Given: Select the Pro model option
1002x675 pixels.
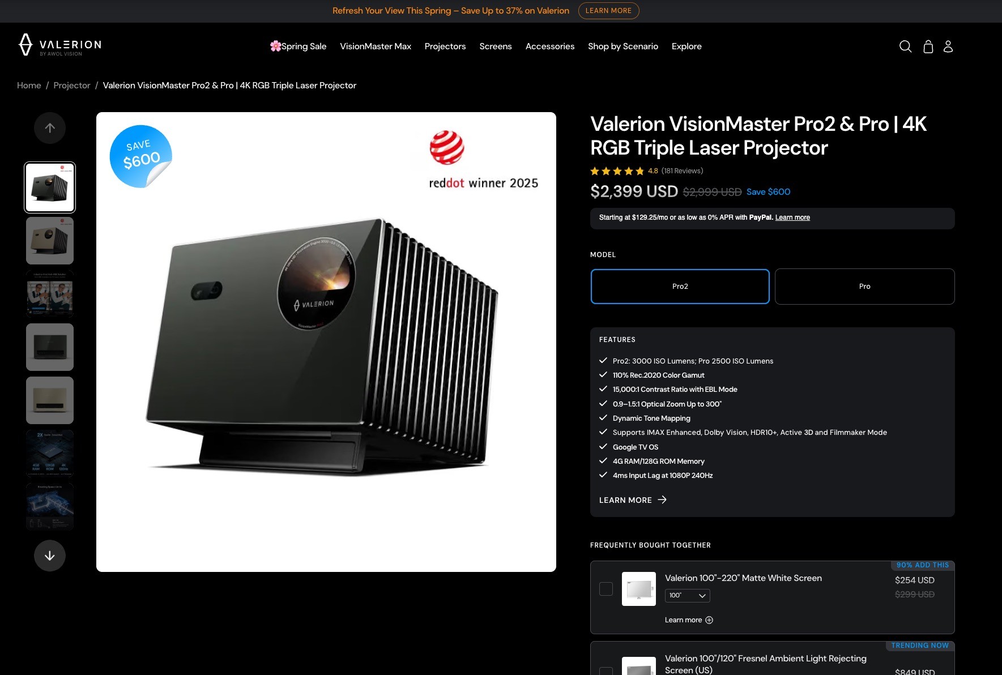Looking at the screenshot, I should [x=864, y=287].
